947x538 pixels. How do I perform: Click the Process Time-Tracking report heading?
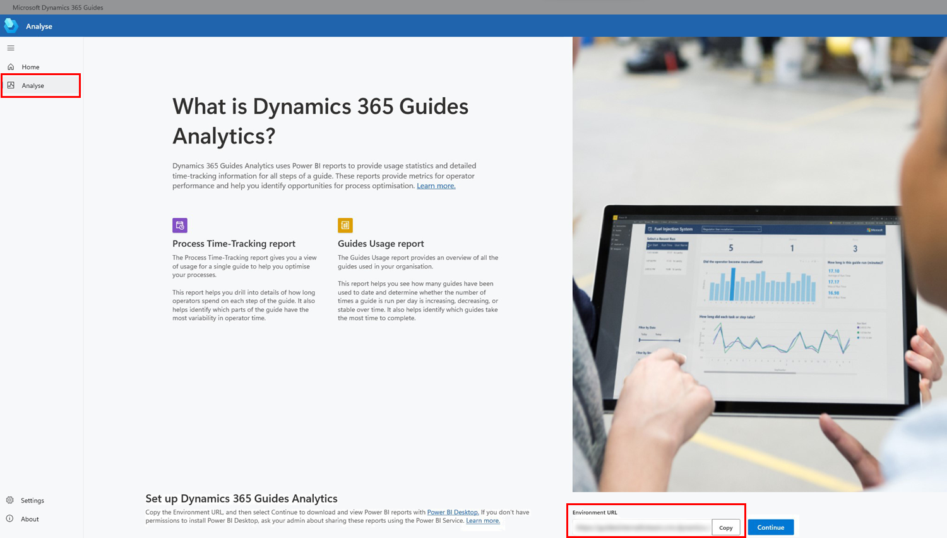(234, 244)
